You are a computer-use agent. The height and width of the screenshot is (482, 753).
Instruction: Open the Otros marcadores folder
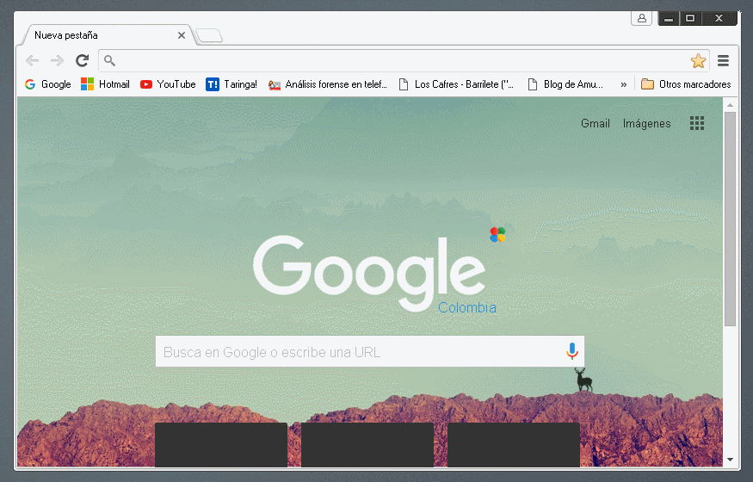(x=686, y=84)
